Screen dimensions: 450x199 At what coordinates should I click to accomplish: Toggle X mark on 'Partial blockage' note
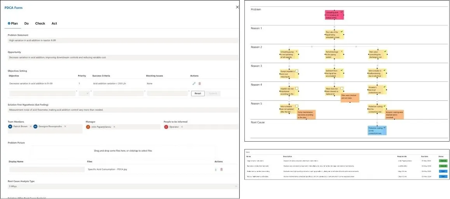[x=342, y=51]
